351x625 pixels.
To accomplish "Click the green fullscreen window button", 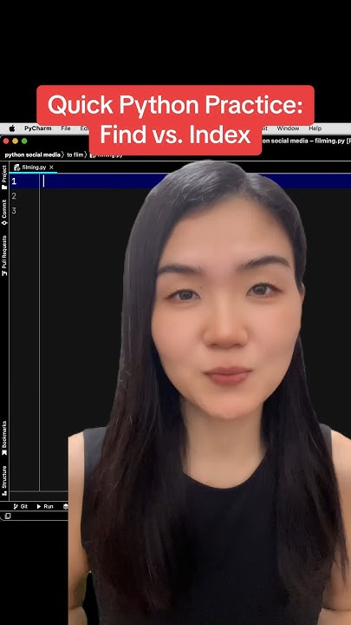I will coord(24,141).
